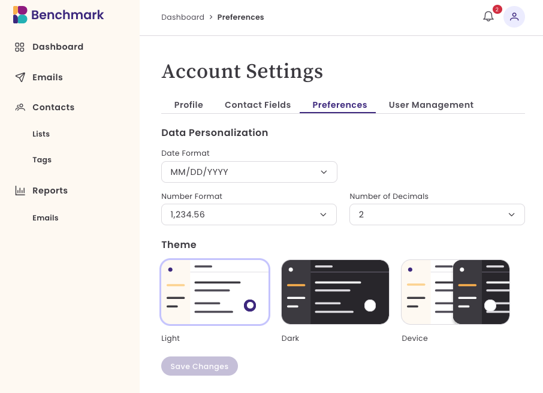Screen dimensions: 543x393
Task: Open the Number of Decimals dropdown
Action: [x=437, y=214]
